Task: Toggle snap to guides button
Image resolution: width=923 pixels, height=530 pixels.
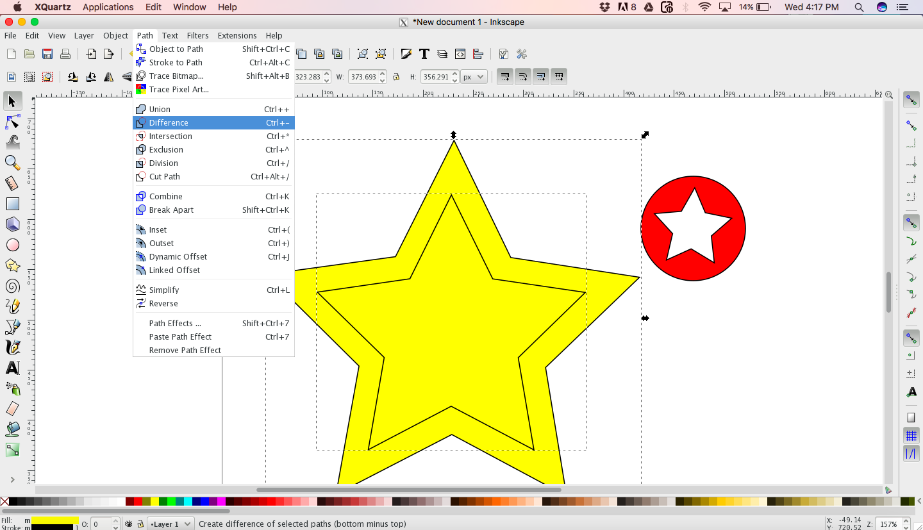Action: pyautogui.click(x=911, y=454)
